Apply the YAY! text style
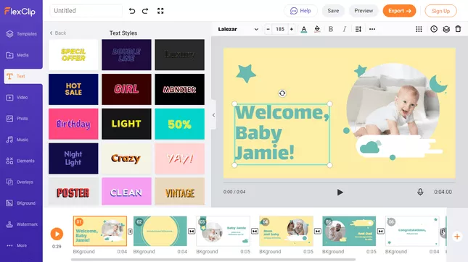This screenshot has height=262, width=468. (x=180, y=159)
